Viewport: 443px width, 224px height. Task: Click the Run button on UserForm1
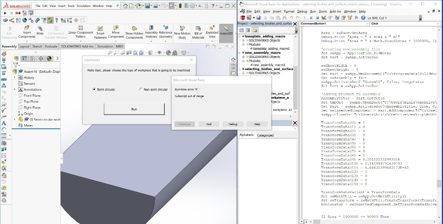tap(134, 109)
